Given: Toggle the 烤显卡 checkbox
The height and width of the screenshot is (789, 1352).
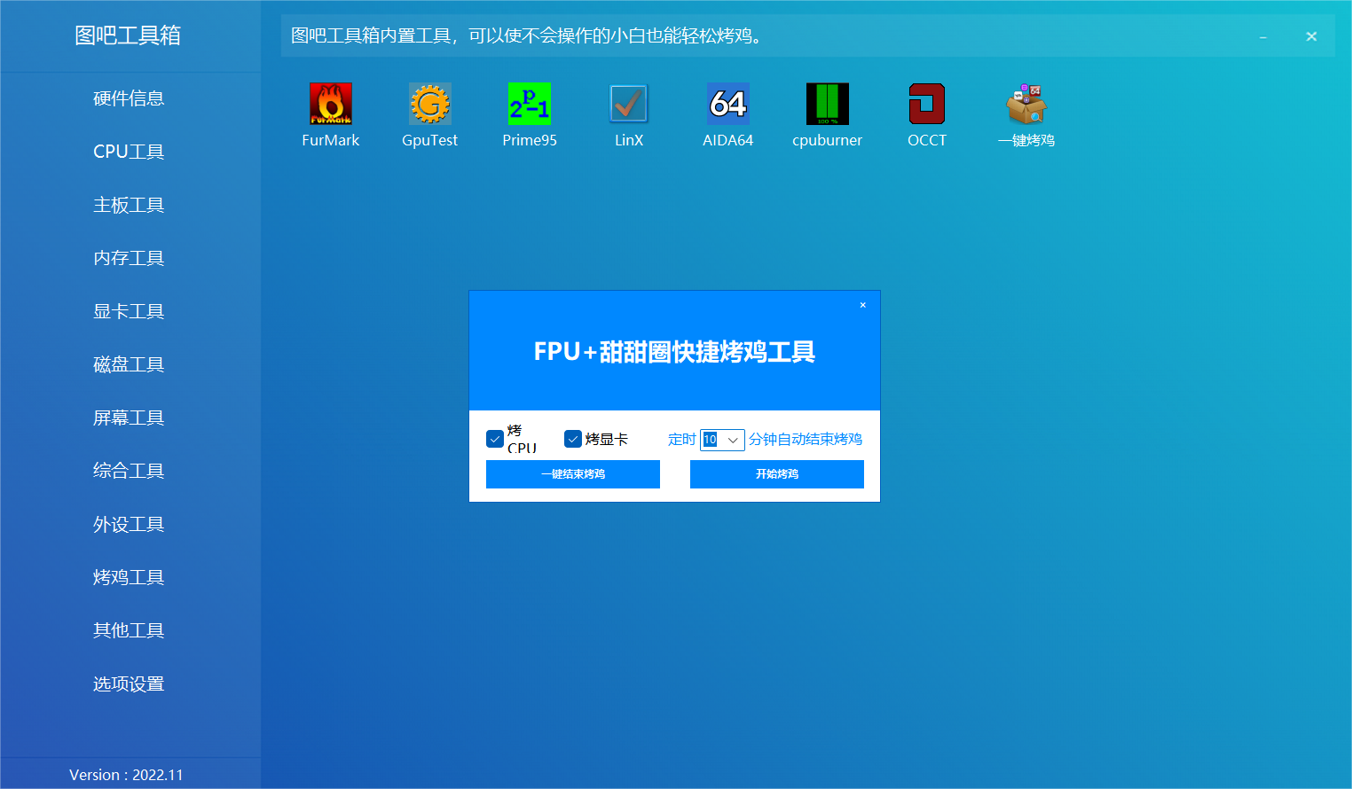Looking at the screenshot, I should click(x=573, y=440).
